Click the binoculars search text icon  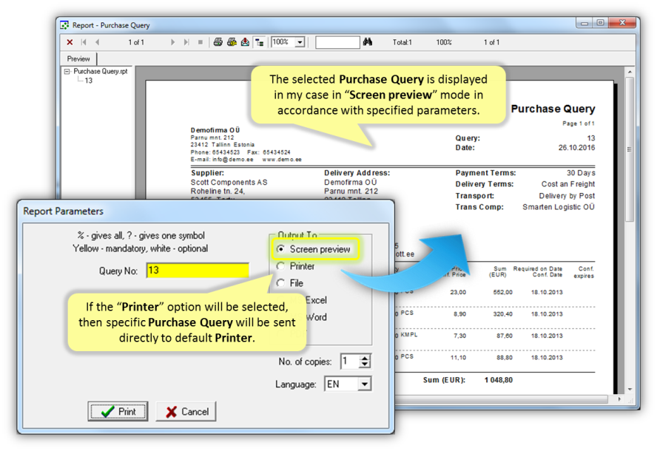pyautogui.click(x=367, y=43)
